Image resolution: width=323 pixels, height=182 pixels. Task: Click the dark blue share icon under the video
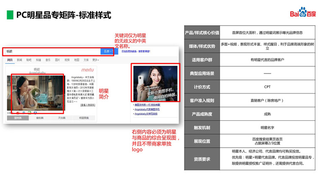pos(35,113)
